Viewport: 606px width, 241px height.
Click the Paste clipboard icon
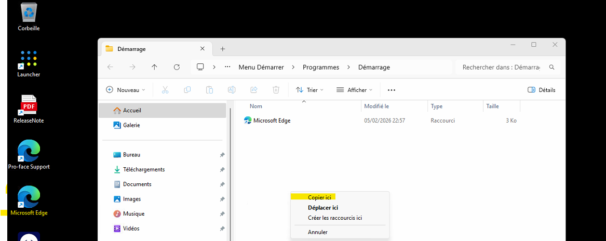tap(209, 90)
